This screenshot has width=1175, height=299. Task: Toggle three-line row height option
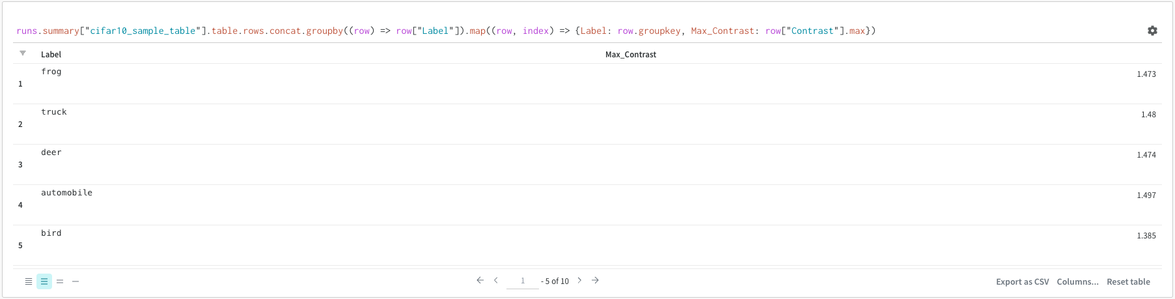44,281
